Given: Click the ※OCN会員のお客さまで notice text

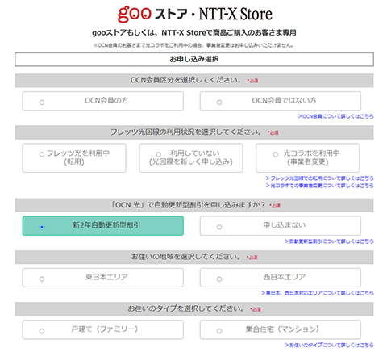Looking at the screenshot, I should click(193, 45).
